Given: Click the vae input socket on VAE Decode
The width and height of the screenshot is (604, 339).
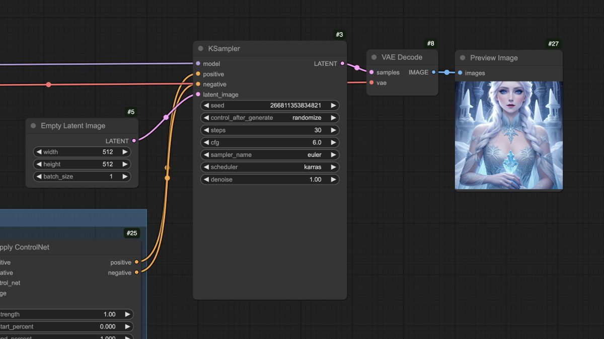Looking at the screenshot, I should pyautogui.click(x=371, y=82).
